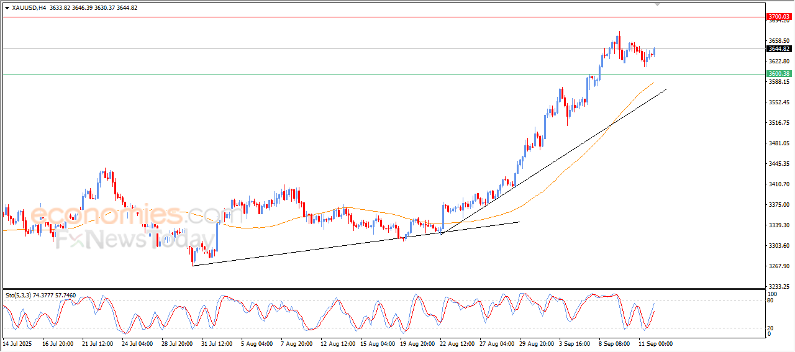Screen dimensions: 795x352
Task: Click the 3622.80 price axis value
Action: click(x=778, y=61)
